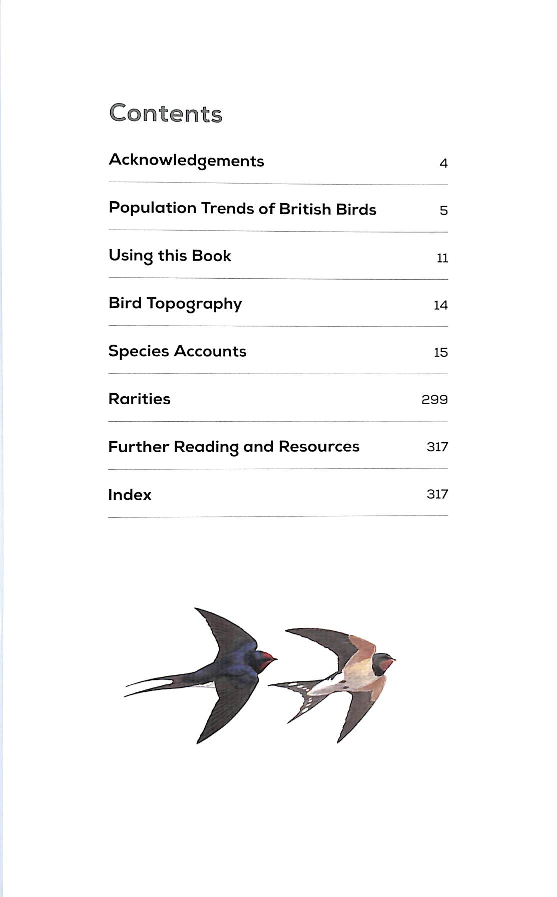Click the Contents heading
The image size is (557, 897).
pyautogui.click(x=166, y=113)
